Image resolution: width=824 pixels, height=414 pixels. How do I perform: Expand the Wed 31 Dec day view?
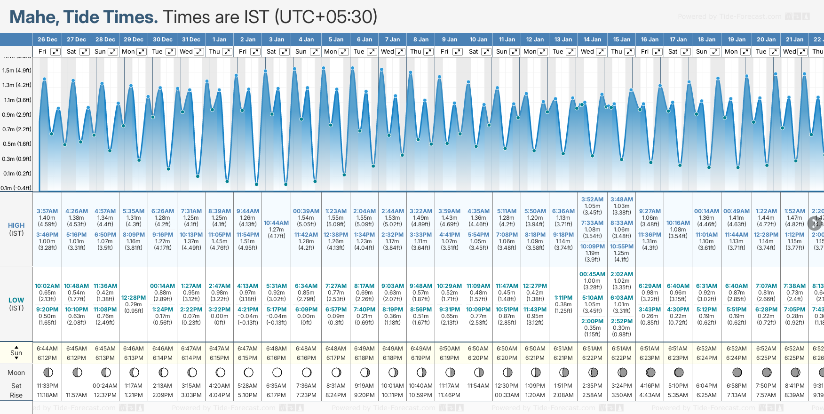coord(199,52)
